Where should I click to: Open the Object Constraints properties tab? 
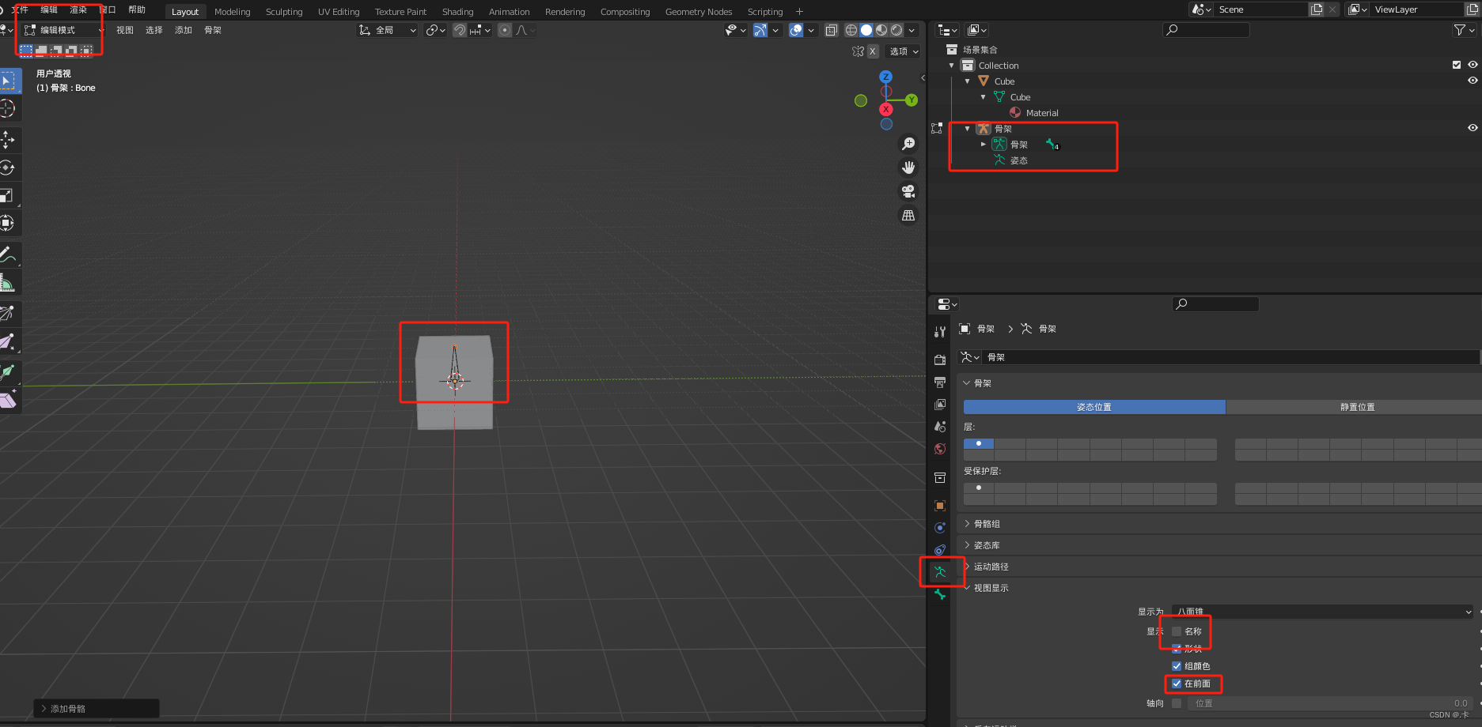pyautogui.click(x=940, y=550)
